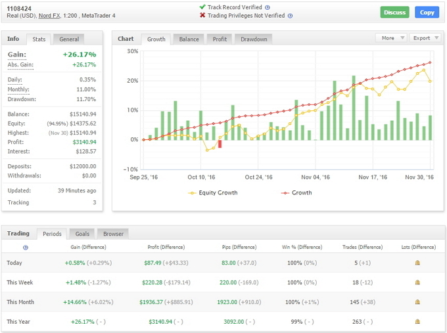The image size is (447, 333).
Task: Switch to the General tab in Info
Action: tap(69, 39)
